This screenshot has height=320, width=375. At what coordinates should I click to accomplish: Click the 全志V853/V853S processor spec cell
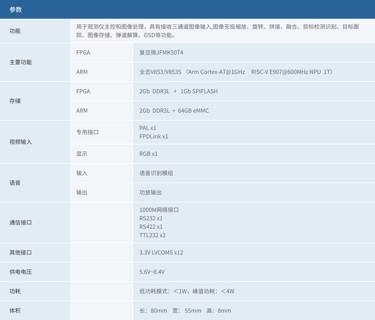point(236,72)
